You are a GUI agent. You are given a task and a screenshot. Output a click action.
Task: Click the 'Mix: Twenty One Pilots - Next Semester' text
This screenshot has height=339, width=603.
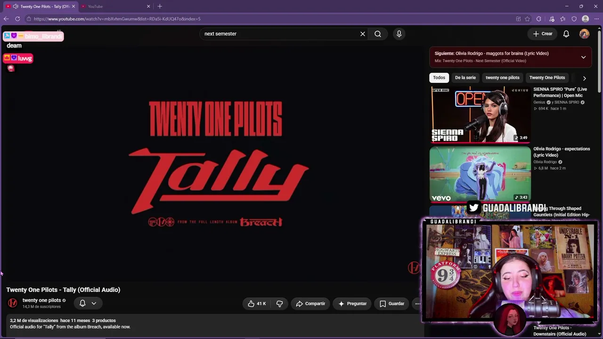click(480, 61)
